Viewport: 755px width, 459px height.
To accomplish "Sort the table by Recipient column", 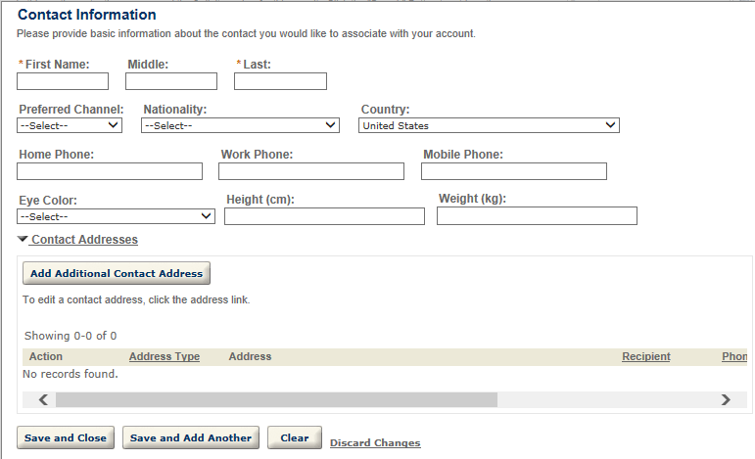I will tap(646, 357).
